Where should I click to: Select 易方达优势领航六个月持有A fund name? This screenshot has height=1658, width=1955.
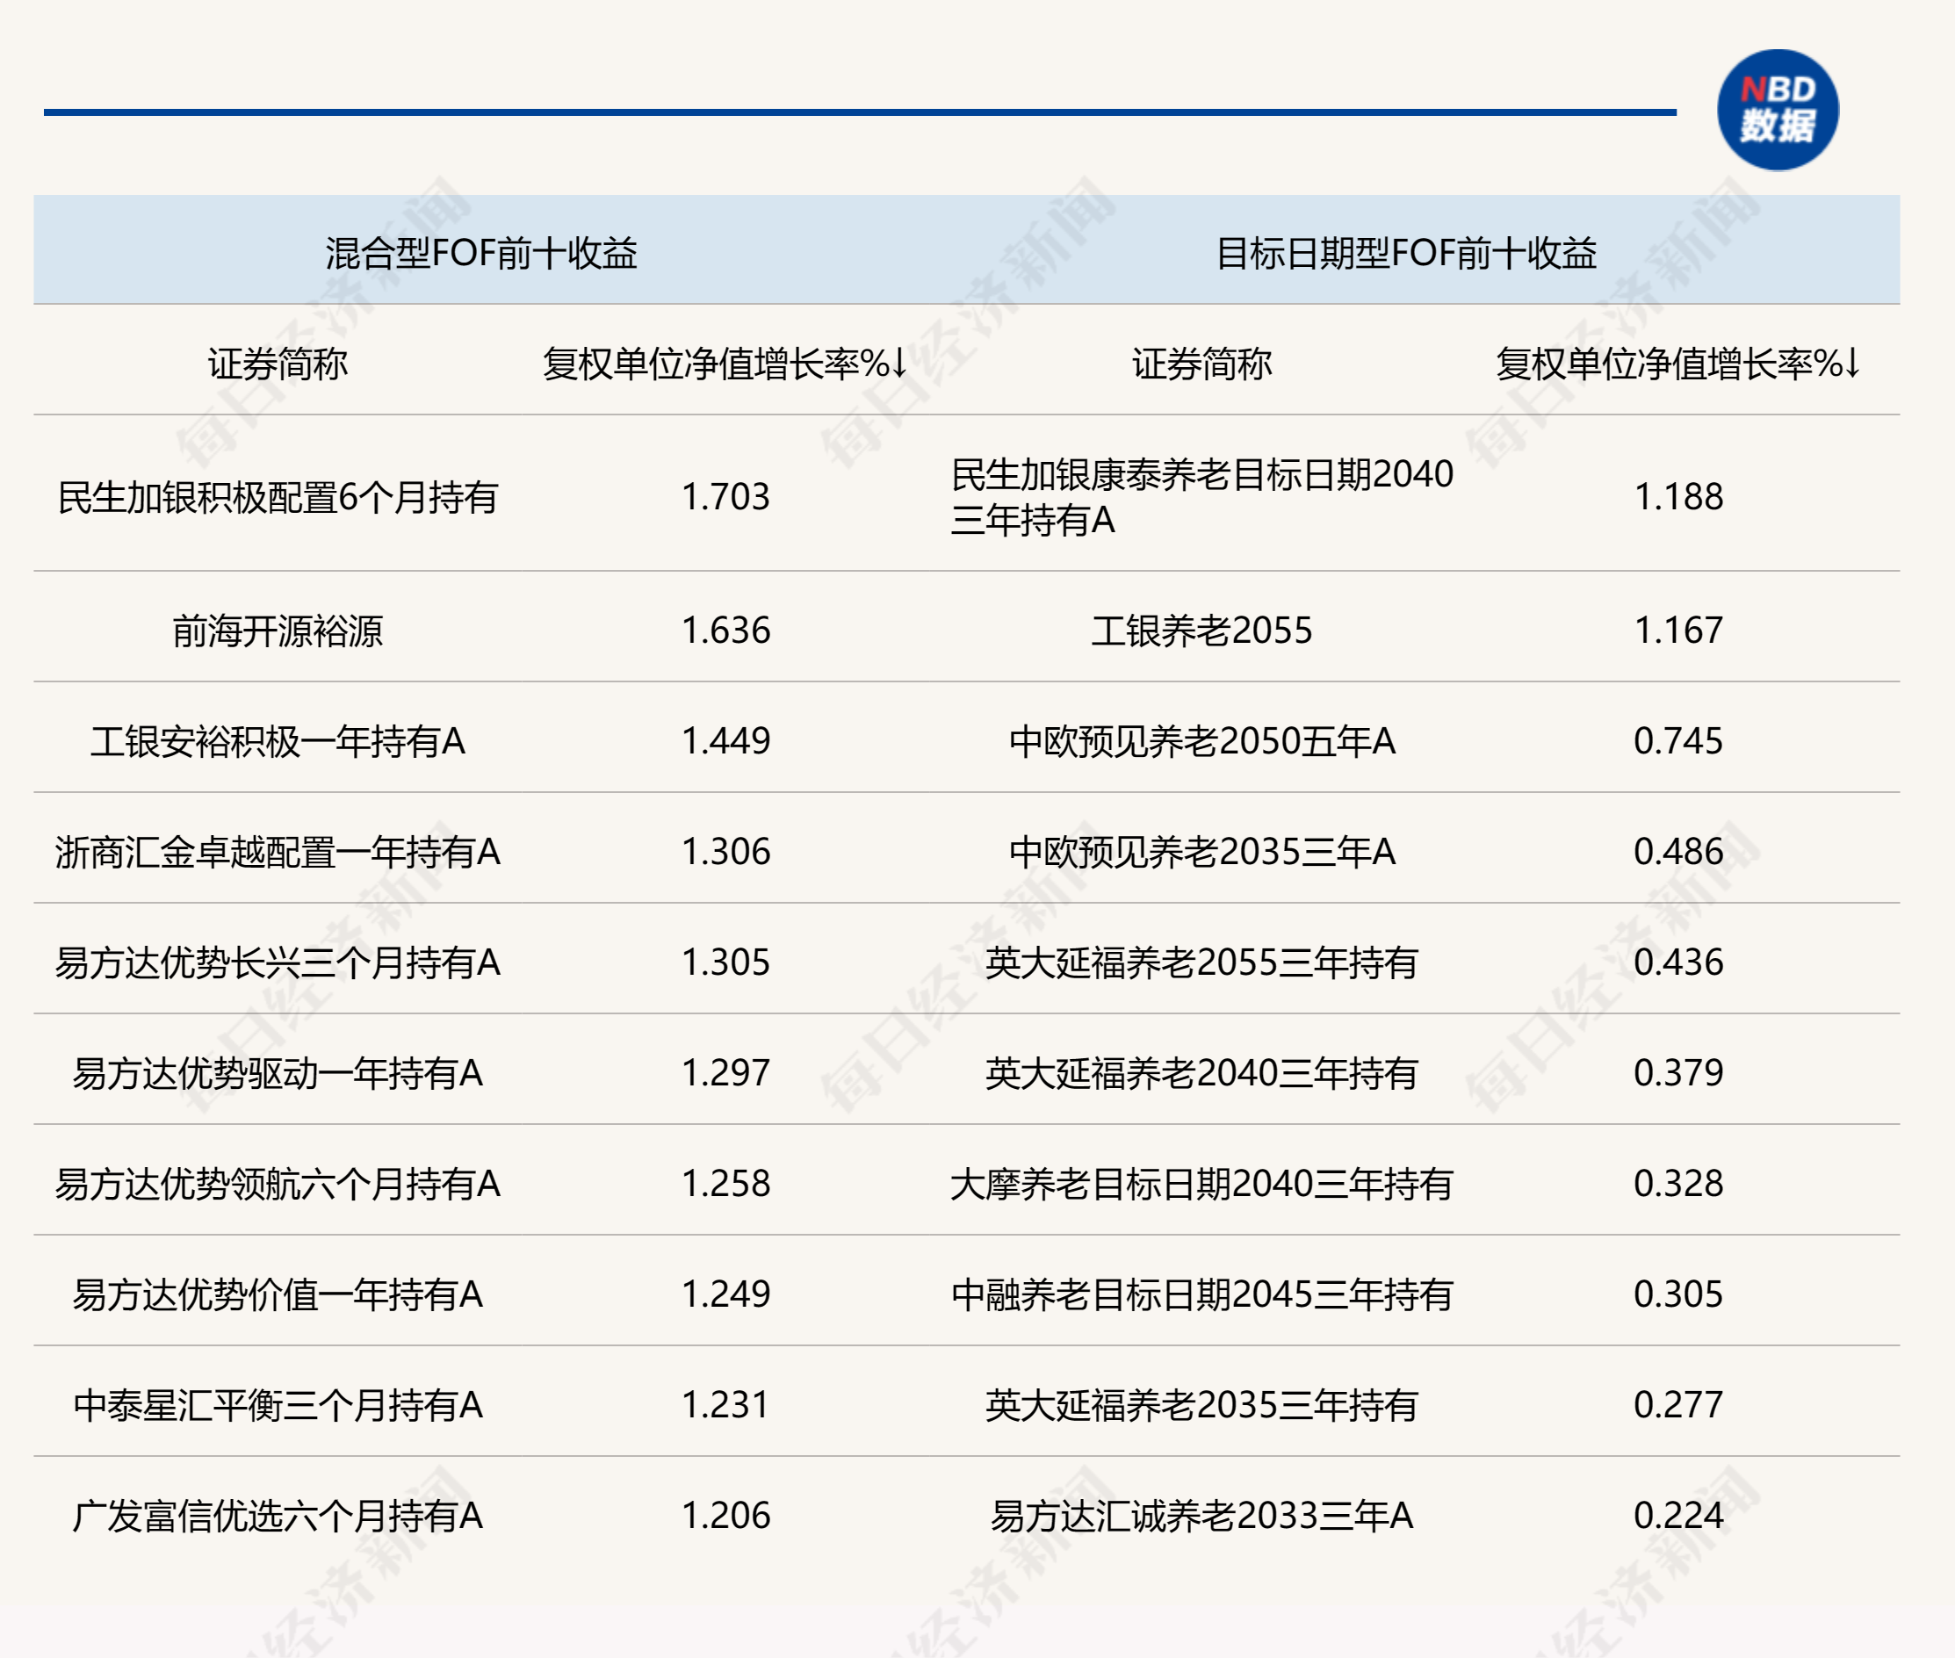point(278,1186)
